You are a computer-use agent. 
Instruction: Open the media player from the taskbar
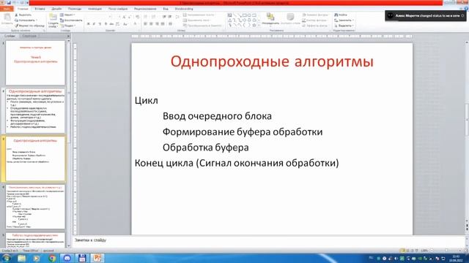click(x=37, y=258)
